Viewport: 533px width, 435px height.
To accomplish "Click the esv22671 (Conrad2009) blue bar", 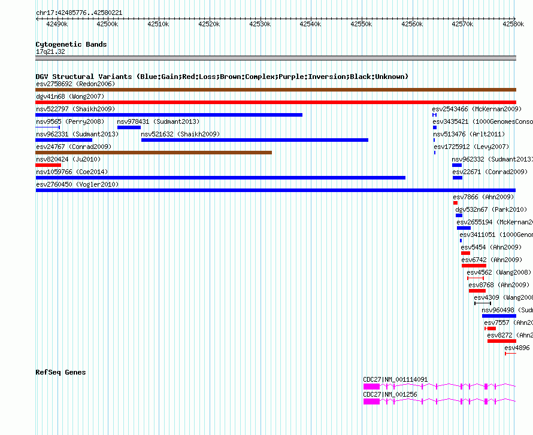I will 458,178.
